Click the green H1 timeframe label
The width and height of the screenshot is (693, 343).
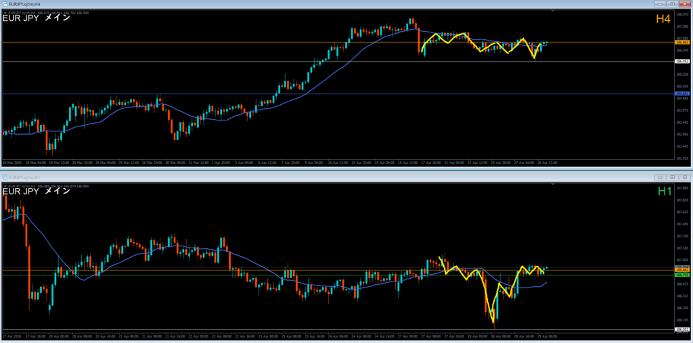coord(665,192)
